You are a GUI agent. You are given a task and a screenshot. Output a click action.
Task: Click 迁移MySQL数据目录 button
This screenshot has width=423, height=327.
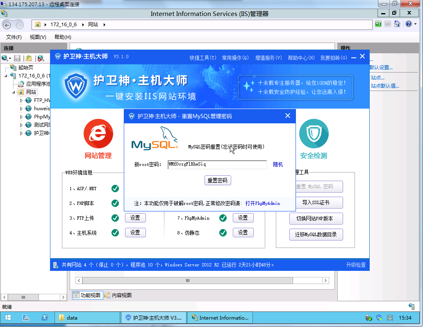316,234
